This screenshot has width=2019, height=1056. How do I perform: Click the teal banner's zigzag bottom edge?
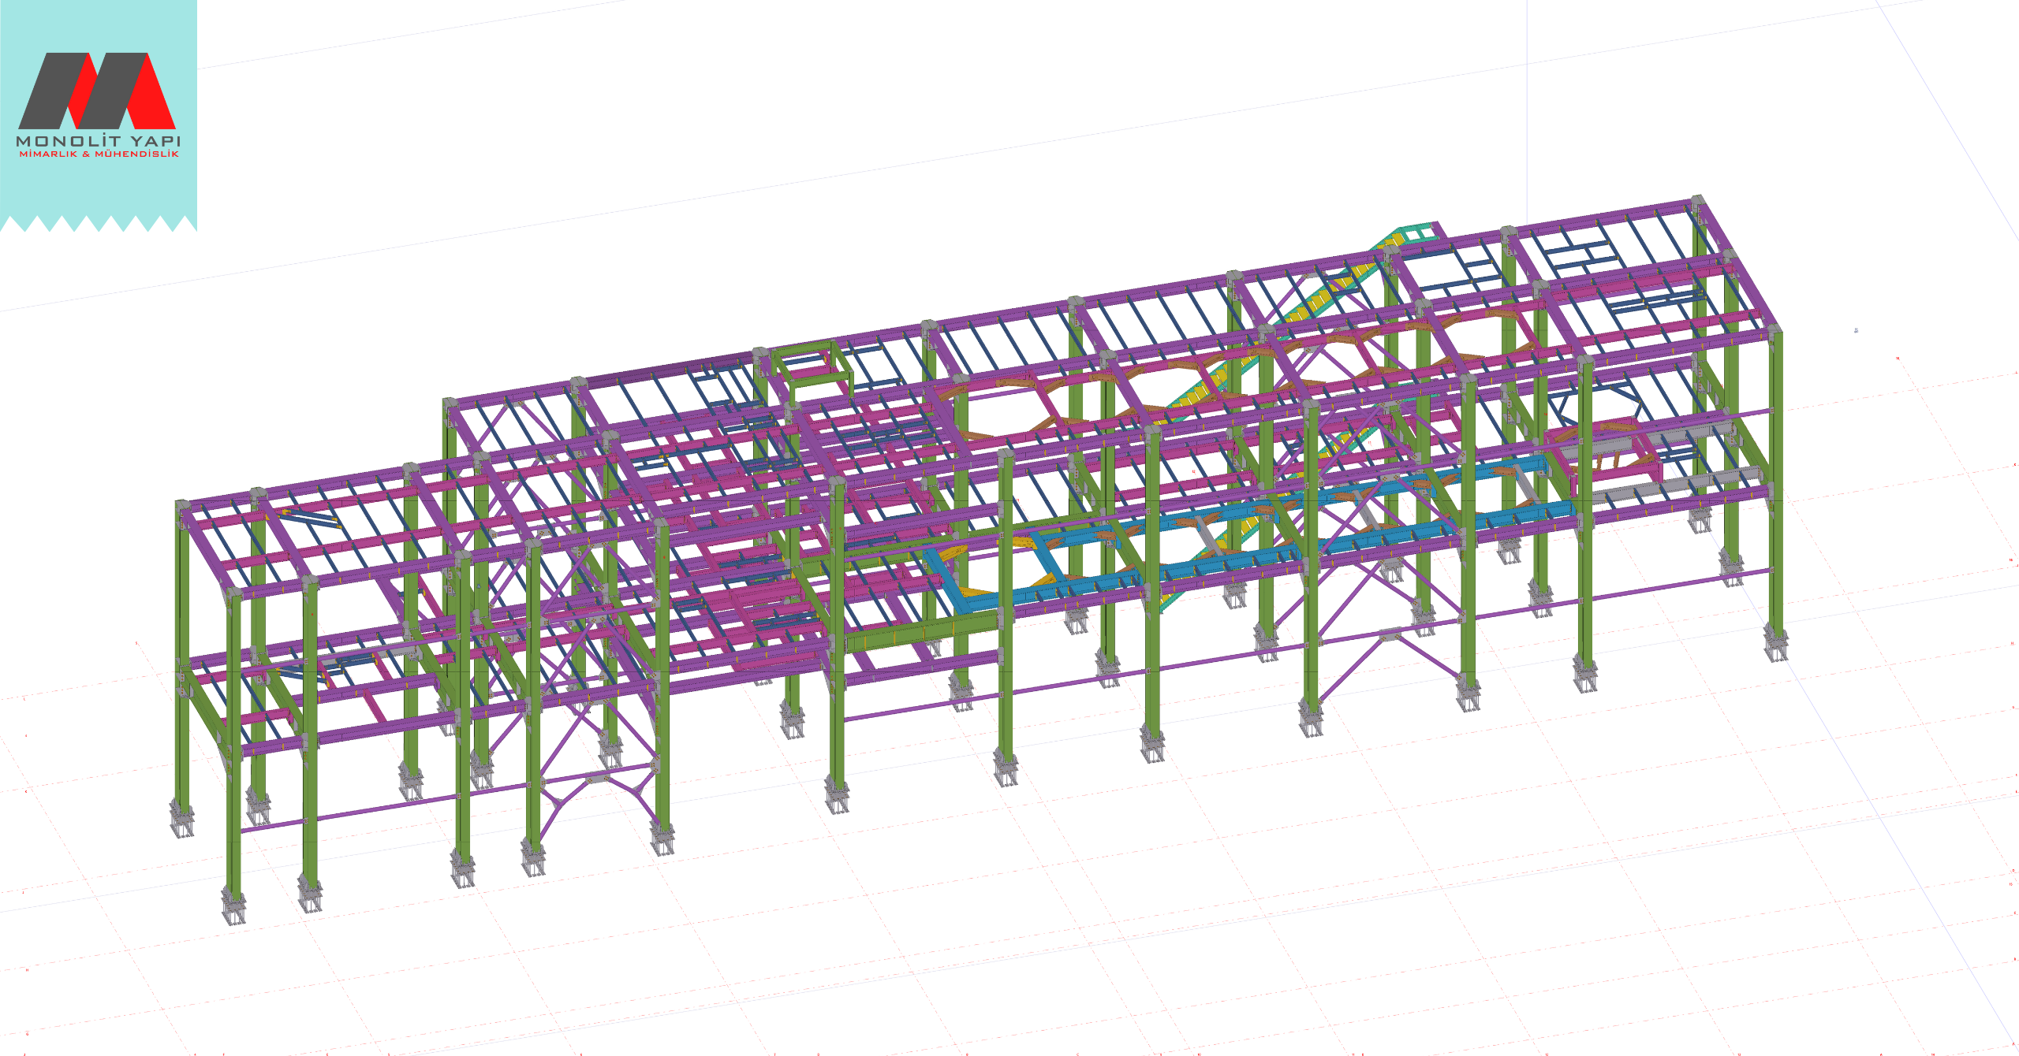point(99,225)
